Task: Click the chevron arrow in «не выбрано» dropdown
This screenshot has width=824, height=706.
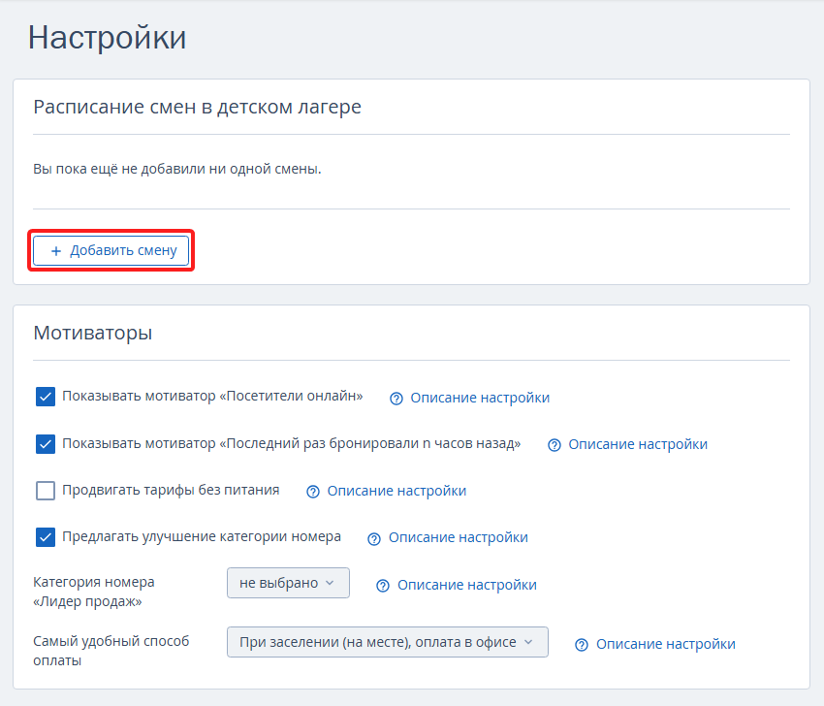Action: point(330,583)
